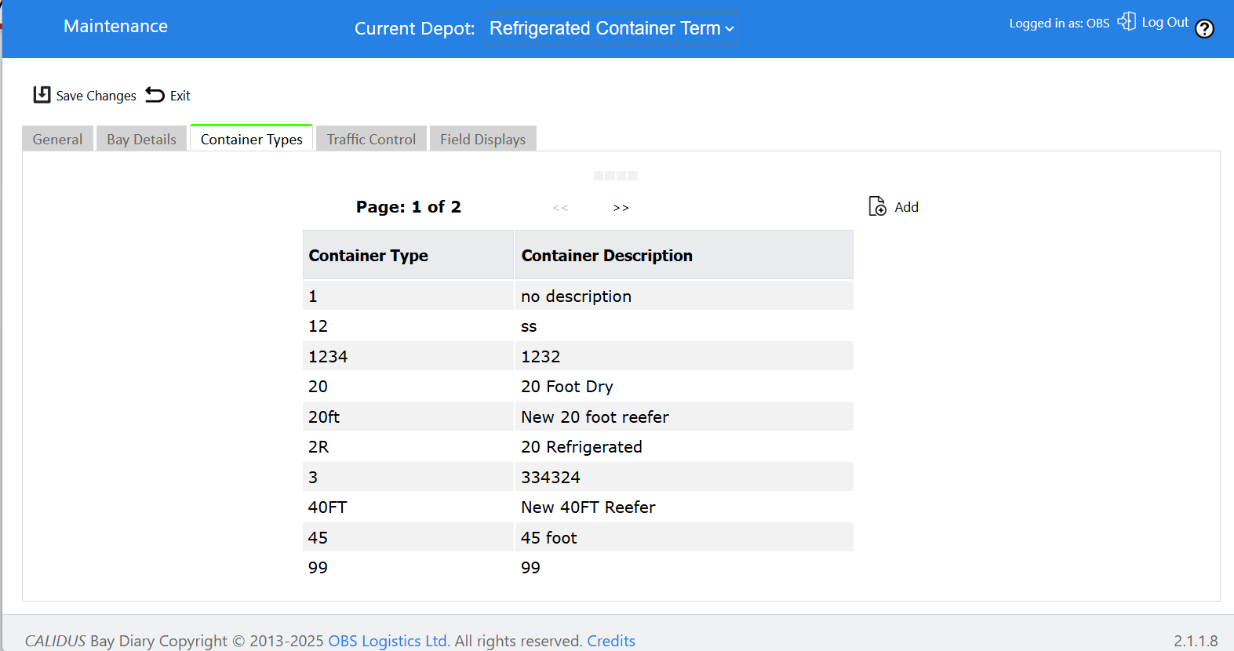Select the 40FT New Reefer row
The height and width of the screenshot is (651, 1234).
pyautogui.click(x=578, y=507)
